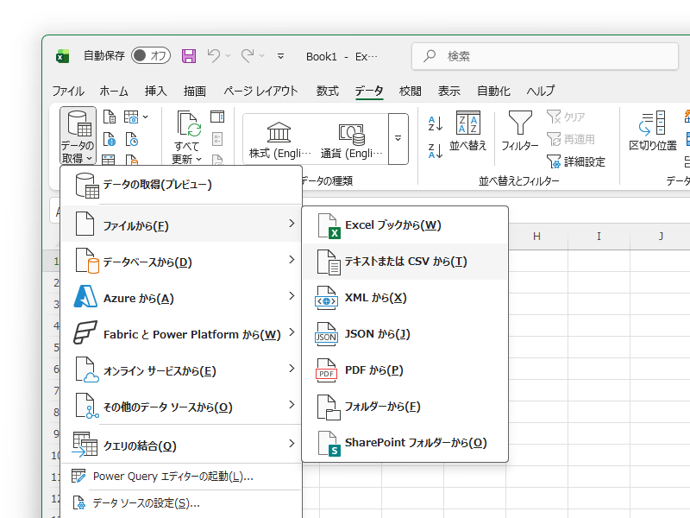
Task: Choose Excel ブックから(W) option
Action: (x=405, y=225)
